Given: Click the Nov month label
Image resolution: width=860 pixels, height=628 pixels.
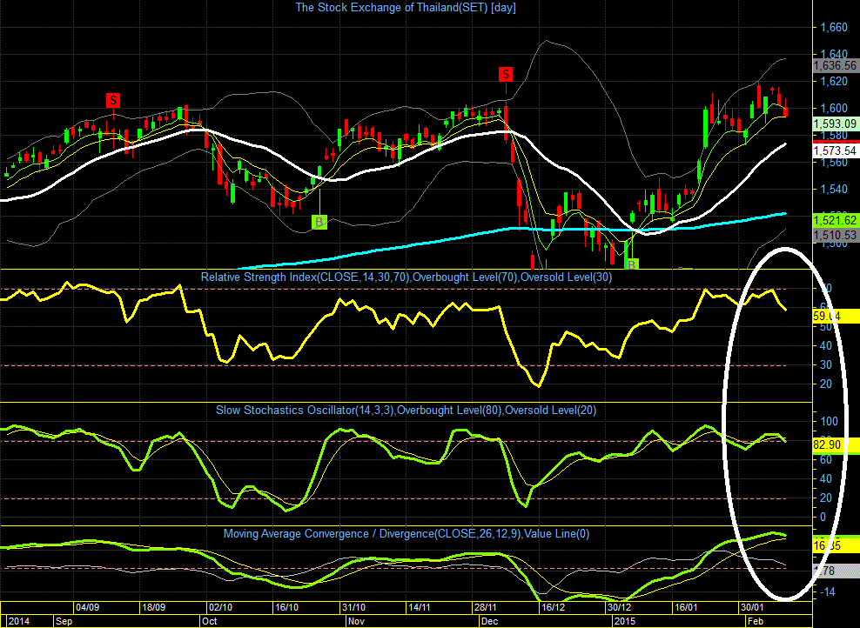Looking at the screenshot, I should click(357, 621).
